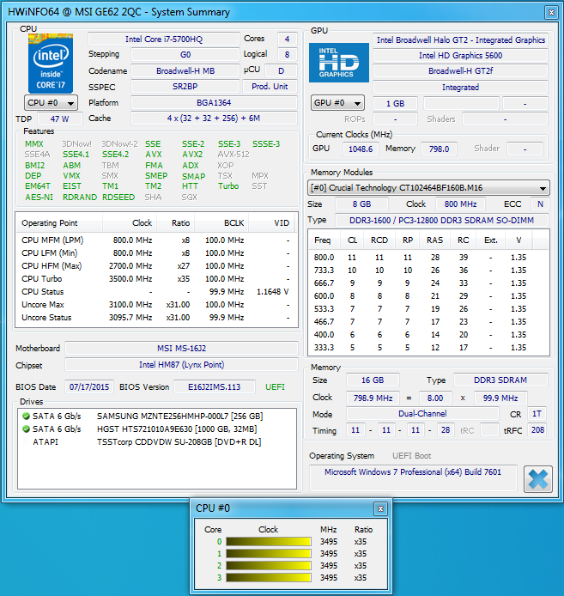The image size is (564, 596).
Task: Click the Platform value BGA1364
Action: 214,103
